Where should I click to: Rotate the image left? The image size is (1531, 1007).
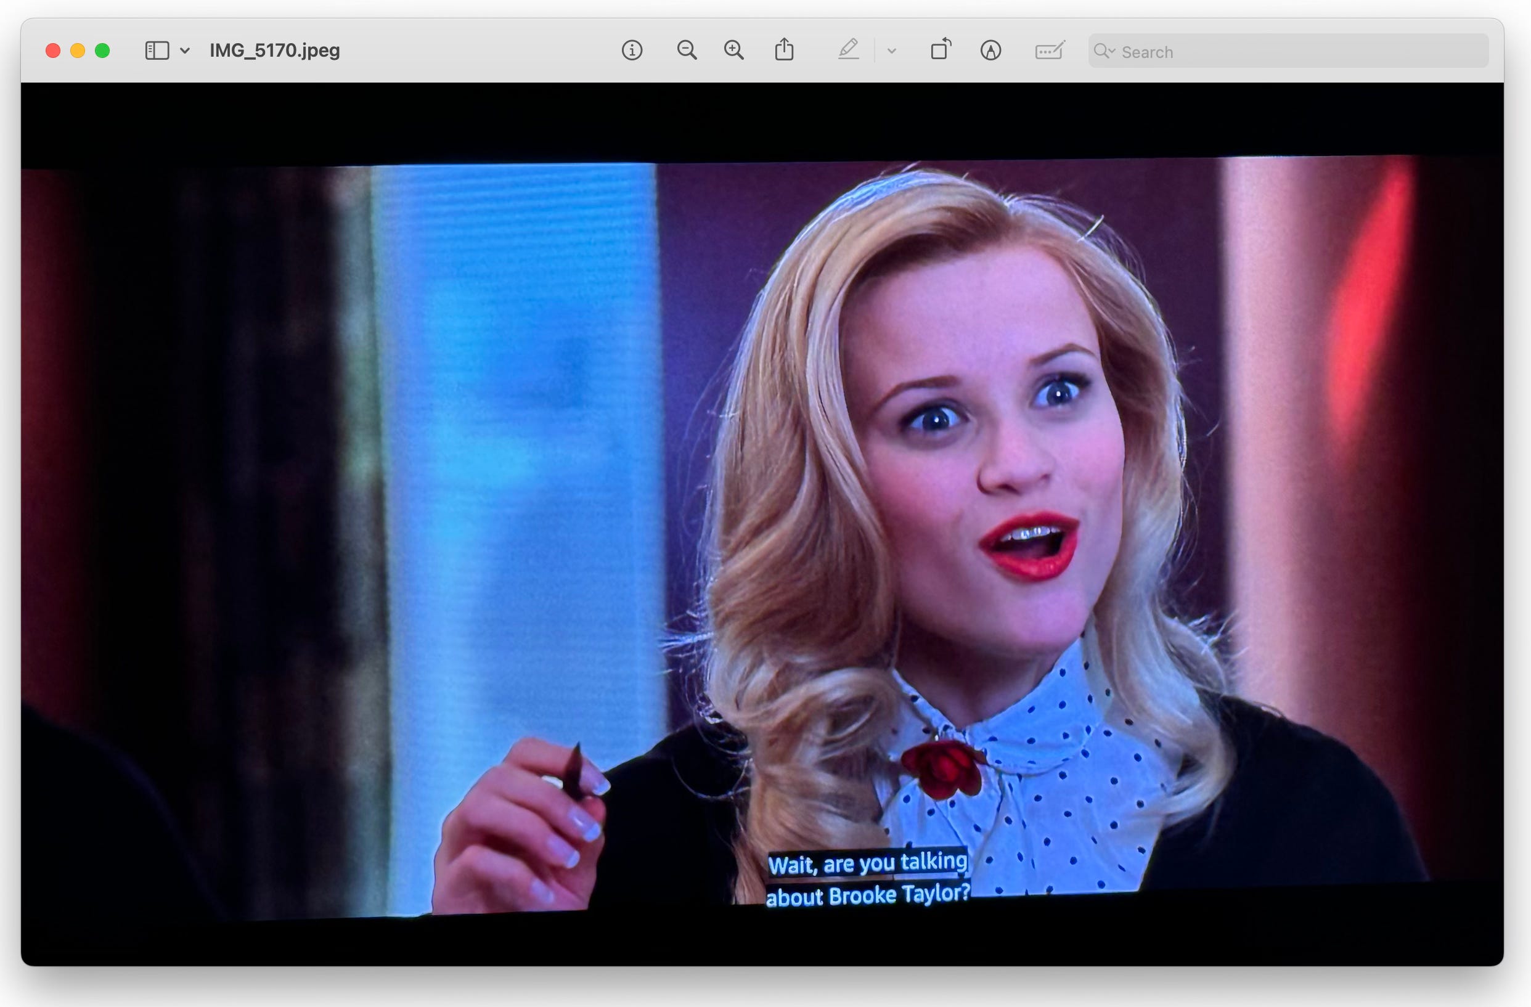point(941,49)
